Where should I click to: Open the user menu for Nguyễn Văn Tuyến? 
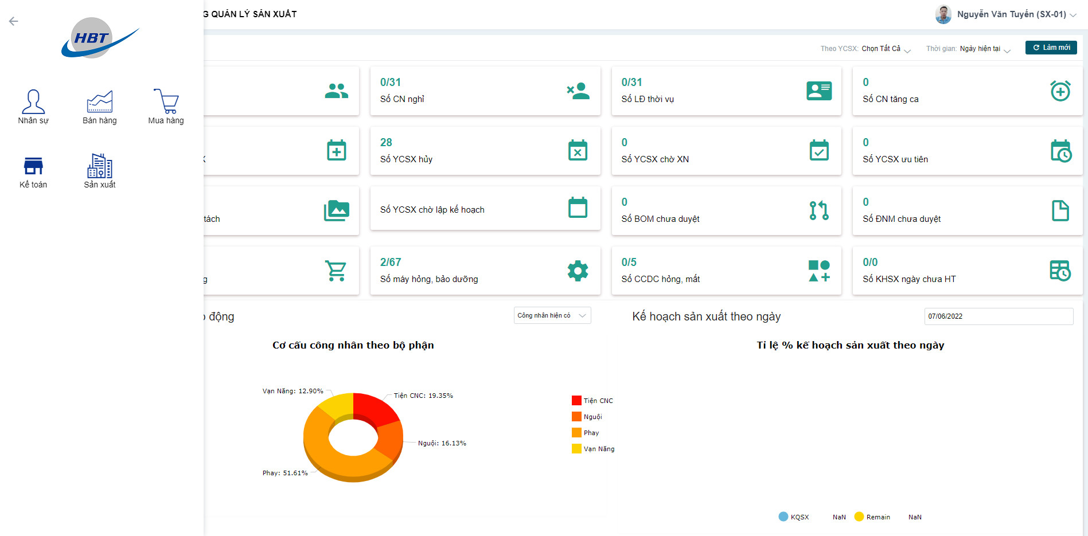coord(1008,14)
